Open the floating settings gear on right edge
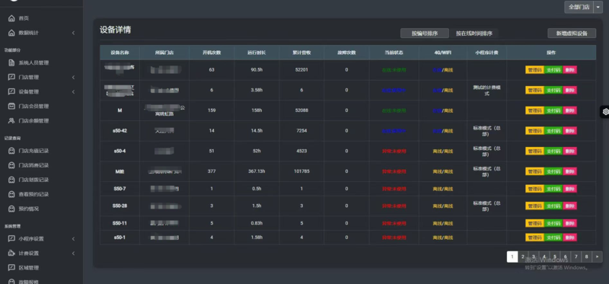Screen dimensions: 609x284 click(605, 112)
